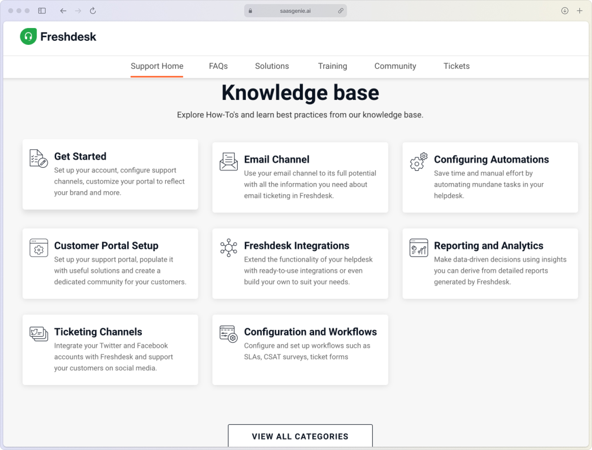Image resolution: width=592 pixels, height=450 pixels.
Task: Click the 'Set up your support portal' description
Action: coord(120,271)
